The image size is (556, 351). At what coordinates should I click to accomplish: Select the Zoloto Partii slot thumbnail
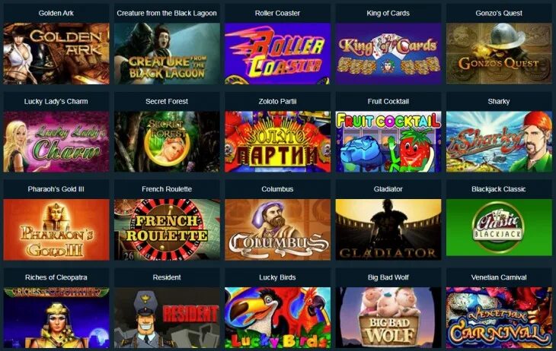(278, 142)
